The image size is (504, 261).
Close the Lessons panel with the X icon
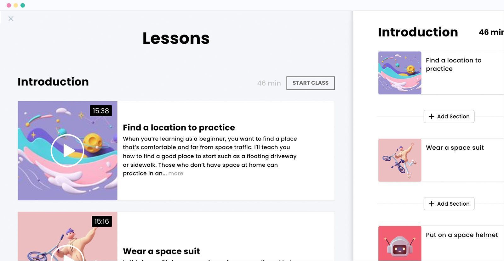[x=11, y=19]
